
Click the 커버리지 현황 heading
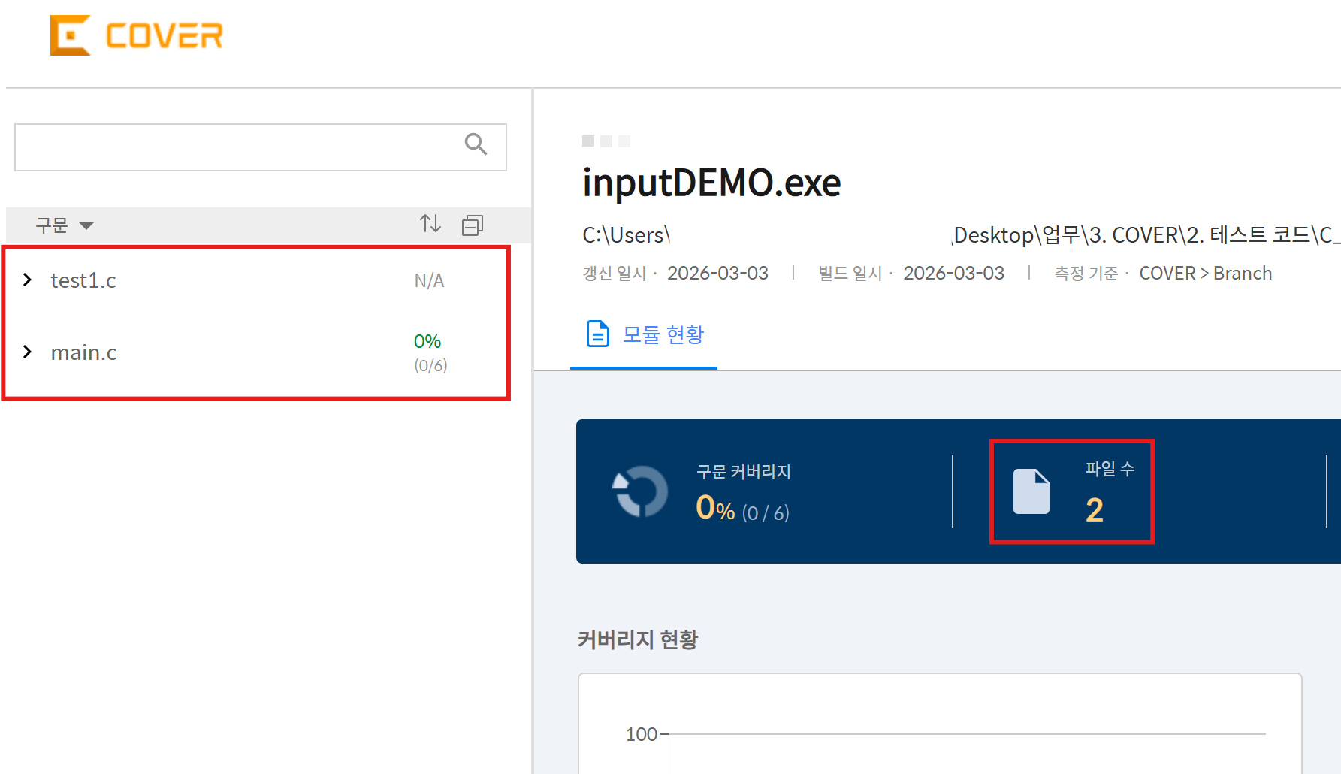(x=638, y=639)
